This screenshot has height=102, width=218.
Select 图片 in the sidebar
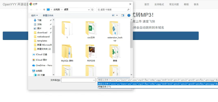click(x=39, y=28)
